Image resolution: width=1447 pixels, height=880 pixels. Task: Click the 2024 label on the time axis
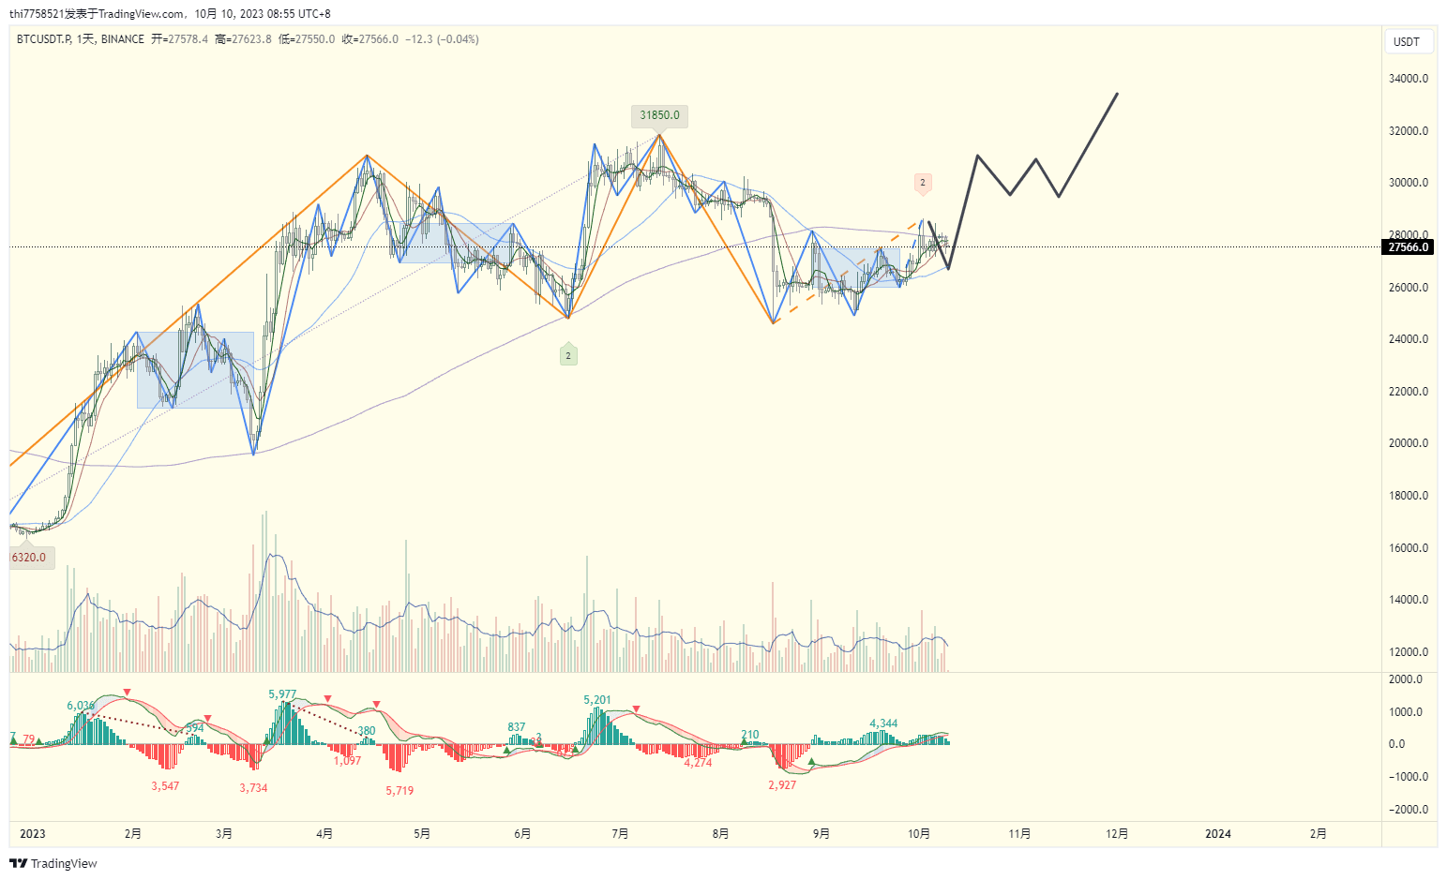tap(1218, 834)
